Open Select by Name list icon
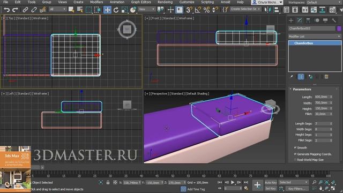Viewport: 343px width, 193px height. (x=80, y=10)
